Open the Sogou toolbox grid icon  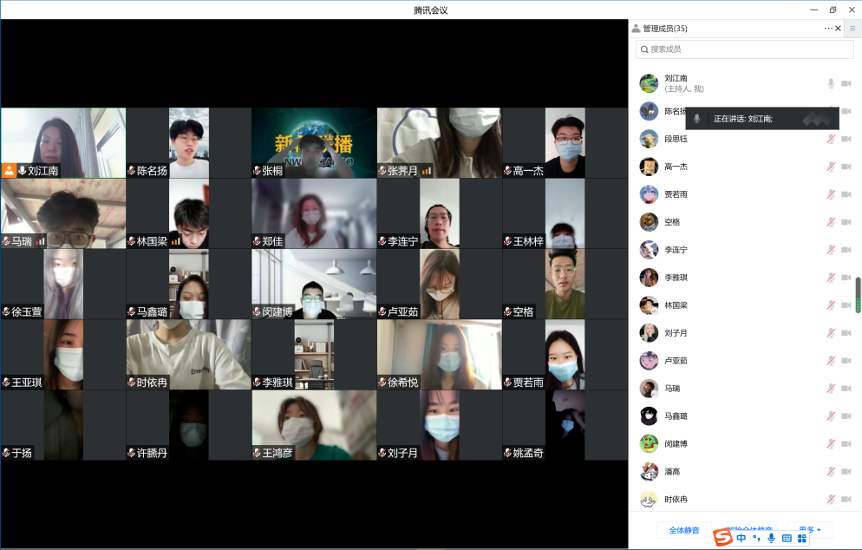(x=802, y=538)
